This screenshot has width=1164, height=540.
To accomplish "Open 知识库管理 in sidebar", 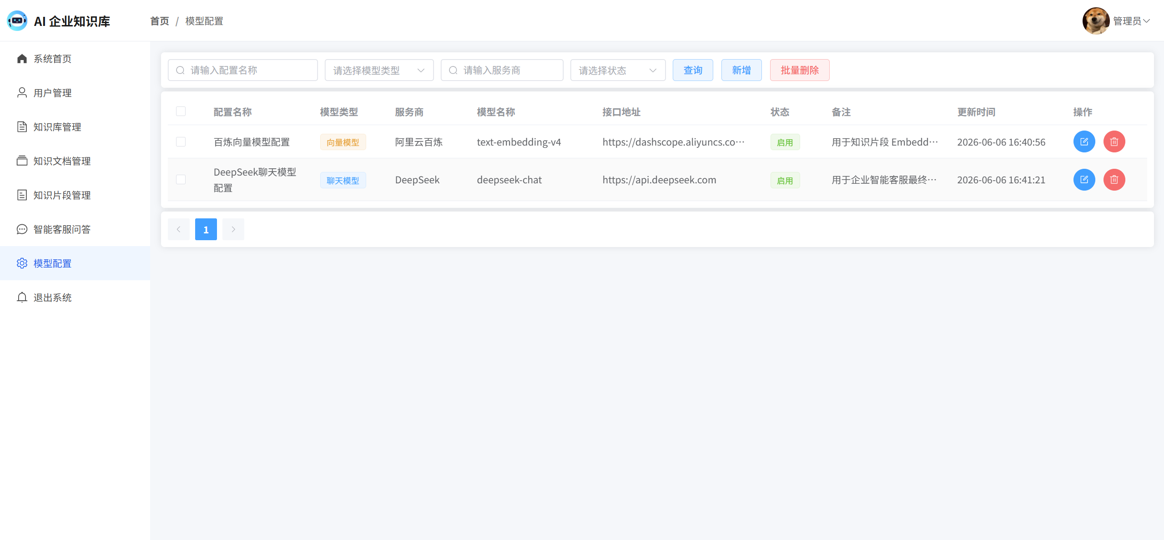I will pyautogui.click(x=75, y=127).
